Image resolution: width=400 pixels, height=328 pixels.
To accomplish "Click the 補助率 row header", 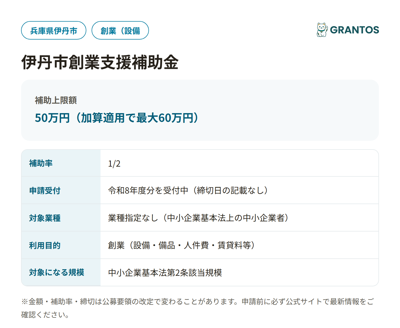I will point(61,163).
